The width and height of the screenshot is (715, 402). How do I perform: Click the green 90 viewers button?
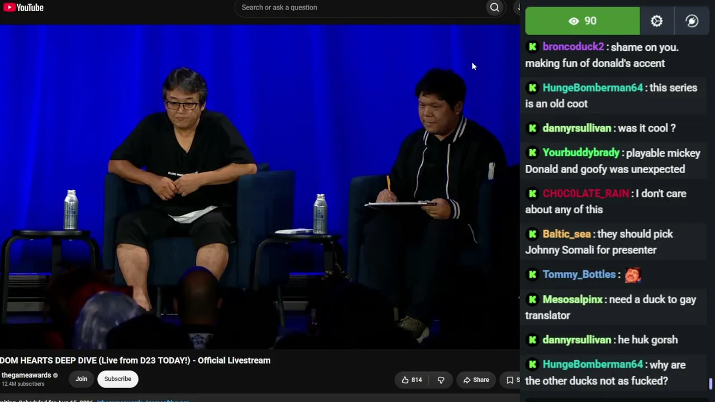582,21
